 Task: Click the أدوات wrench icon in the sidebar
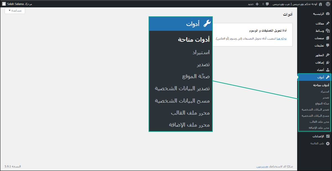click(328, 77)
